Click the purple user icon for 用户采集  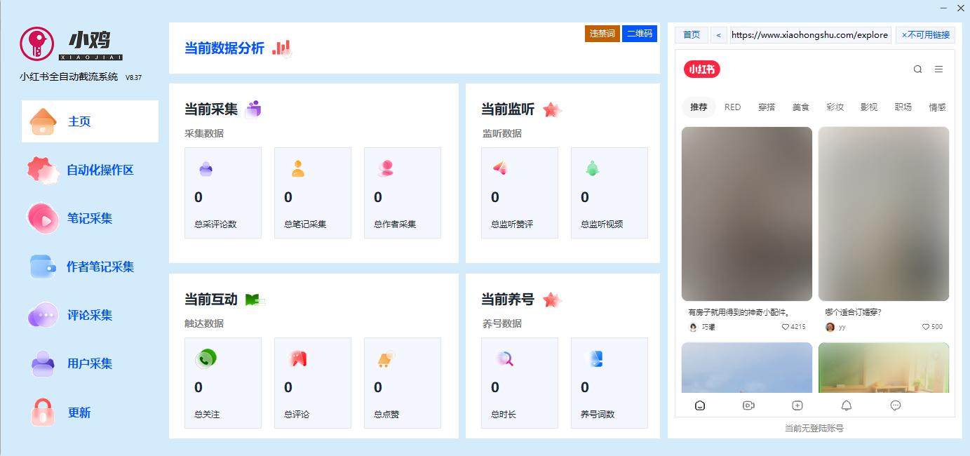click(43, 363)
